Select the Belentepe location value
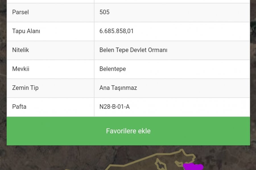The width and height of the screenshot is (256, 170). [x=113, y=69]
